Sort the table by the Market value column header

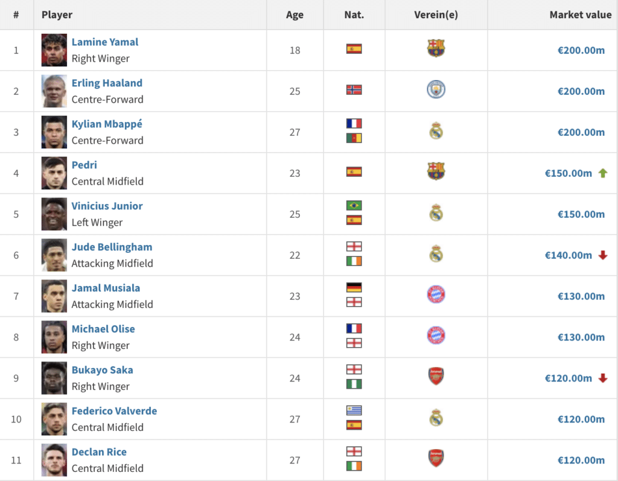[580, 14]
